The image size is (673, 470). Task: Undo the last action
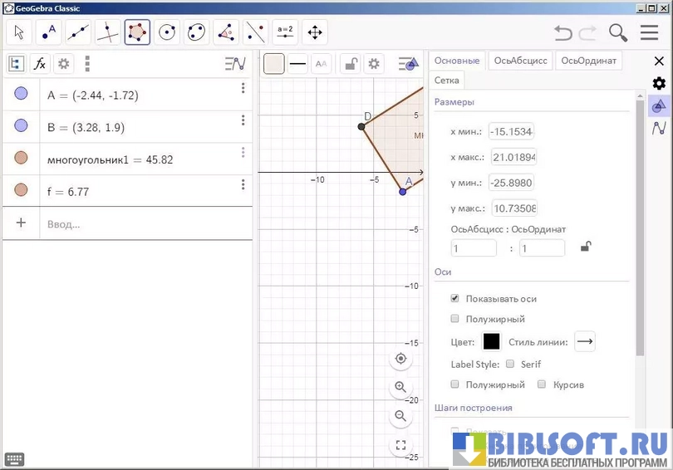[563, 32]
